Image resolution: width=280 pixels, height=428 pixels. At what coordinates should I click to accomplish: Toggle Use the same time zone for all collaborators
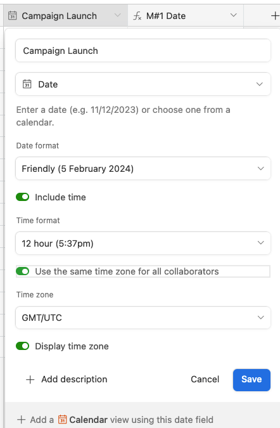[23, 271]
